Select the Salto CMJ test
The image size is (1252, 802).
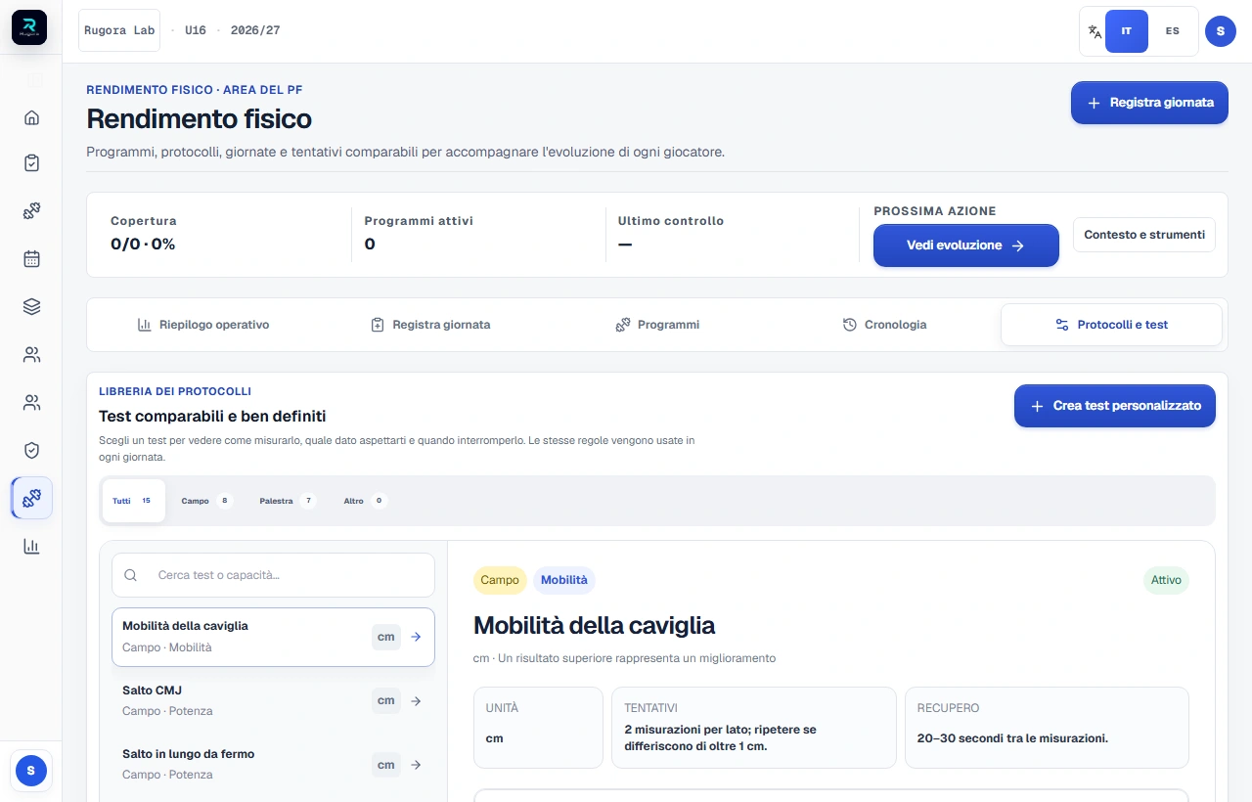pos(273,700)
